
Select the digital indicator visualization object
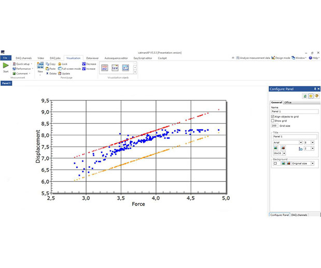point(115,67)
